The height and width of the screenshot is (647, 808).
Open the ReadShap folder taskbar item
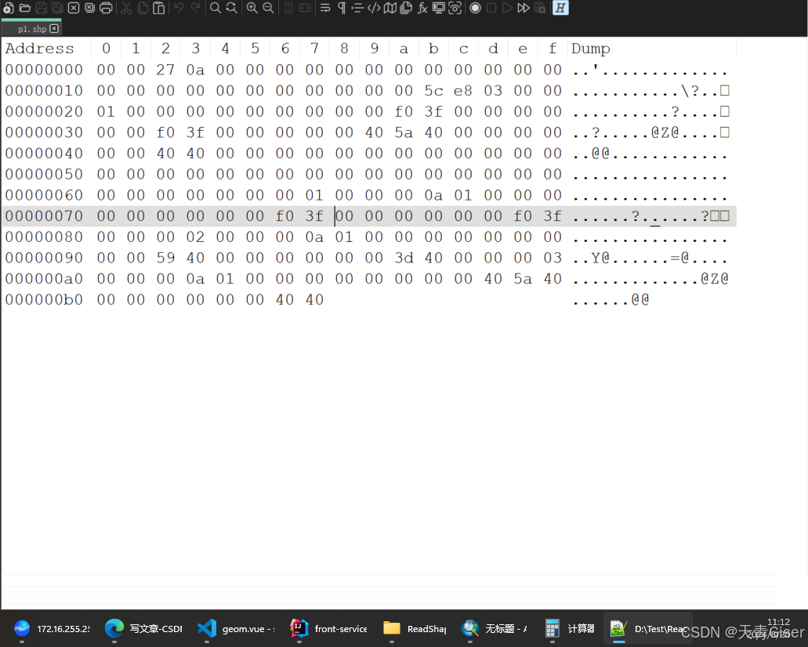click(415, 628)
